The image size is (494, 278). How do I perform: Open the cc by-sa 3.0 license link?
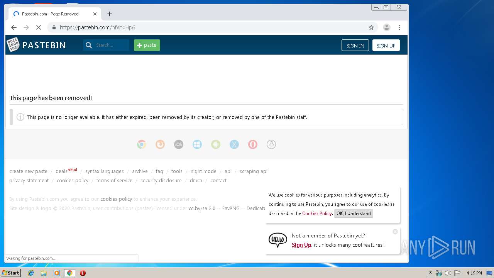[202, 208]
